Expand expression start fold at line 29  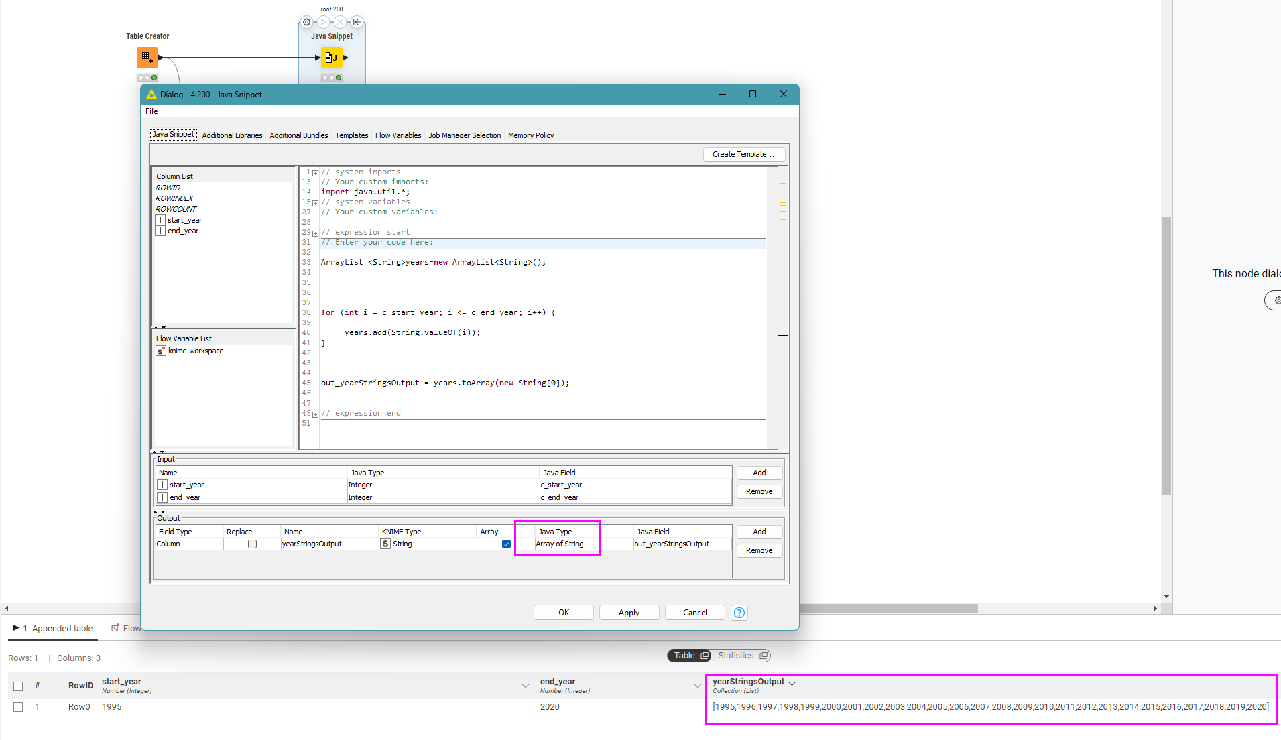316,233
